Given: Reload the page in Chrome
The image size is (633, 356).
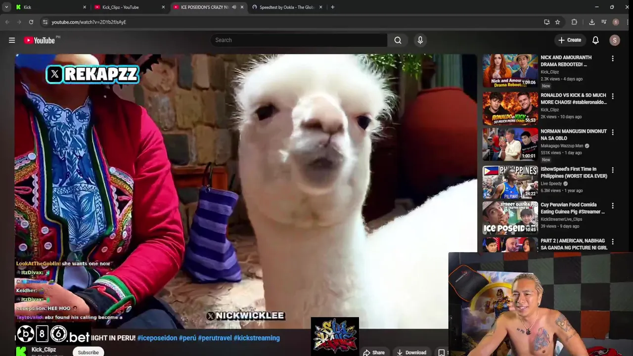Looking at the screenshot, I should [x=31, y=22].
